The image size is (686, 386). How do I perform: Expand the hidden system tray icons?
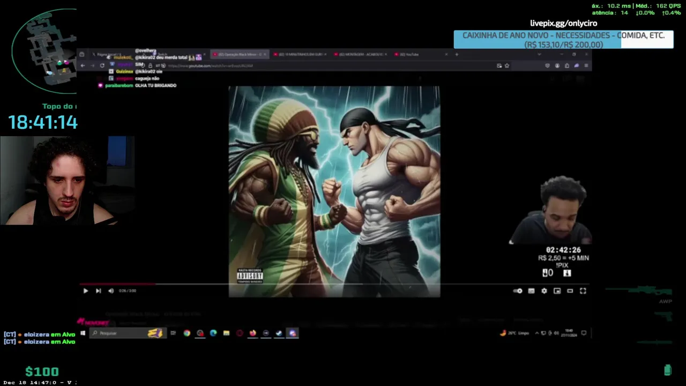[x=536, y=333]
